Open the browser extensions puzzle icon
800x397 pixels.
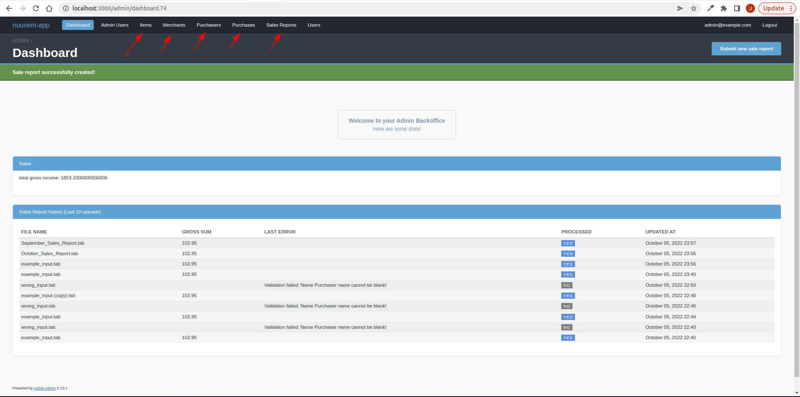click(x=724, y=8)
